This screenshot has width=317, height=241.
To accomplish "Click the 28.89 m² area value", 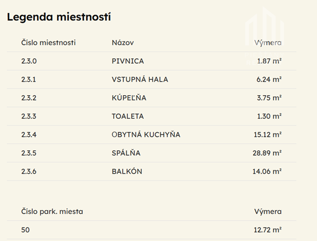I will [x=267, y=153].
